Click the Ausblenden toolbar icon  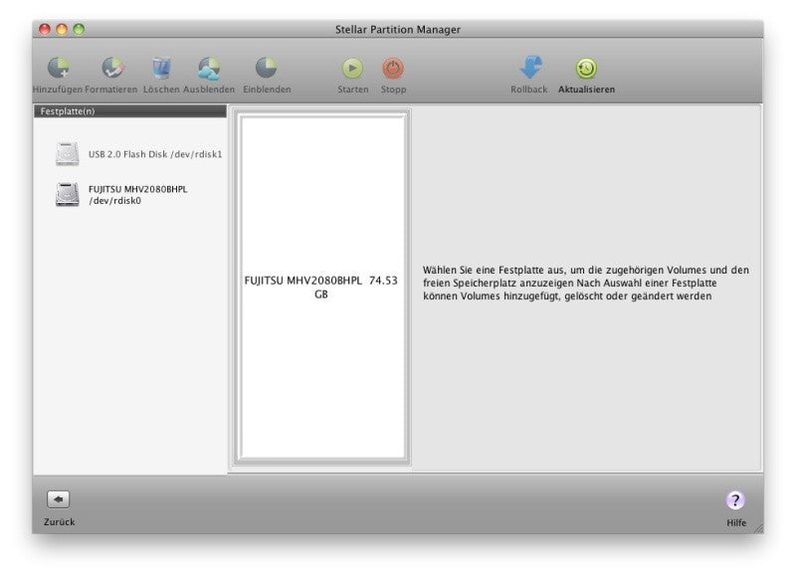(x=209, y=69)
